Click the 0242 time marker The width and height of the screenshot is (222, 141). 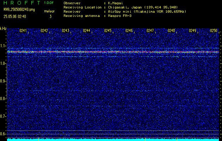[44, 31]
